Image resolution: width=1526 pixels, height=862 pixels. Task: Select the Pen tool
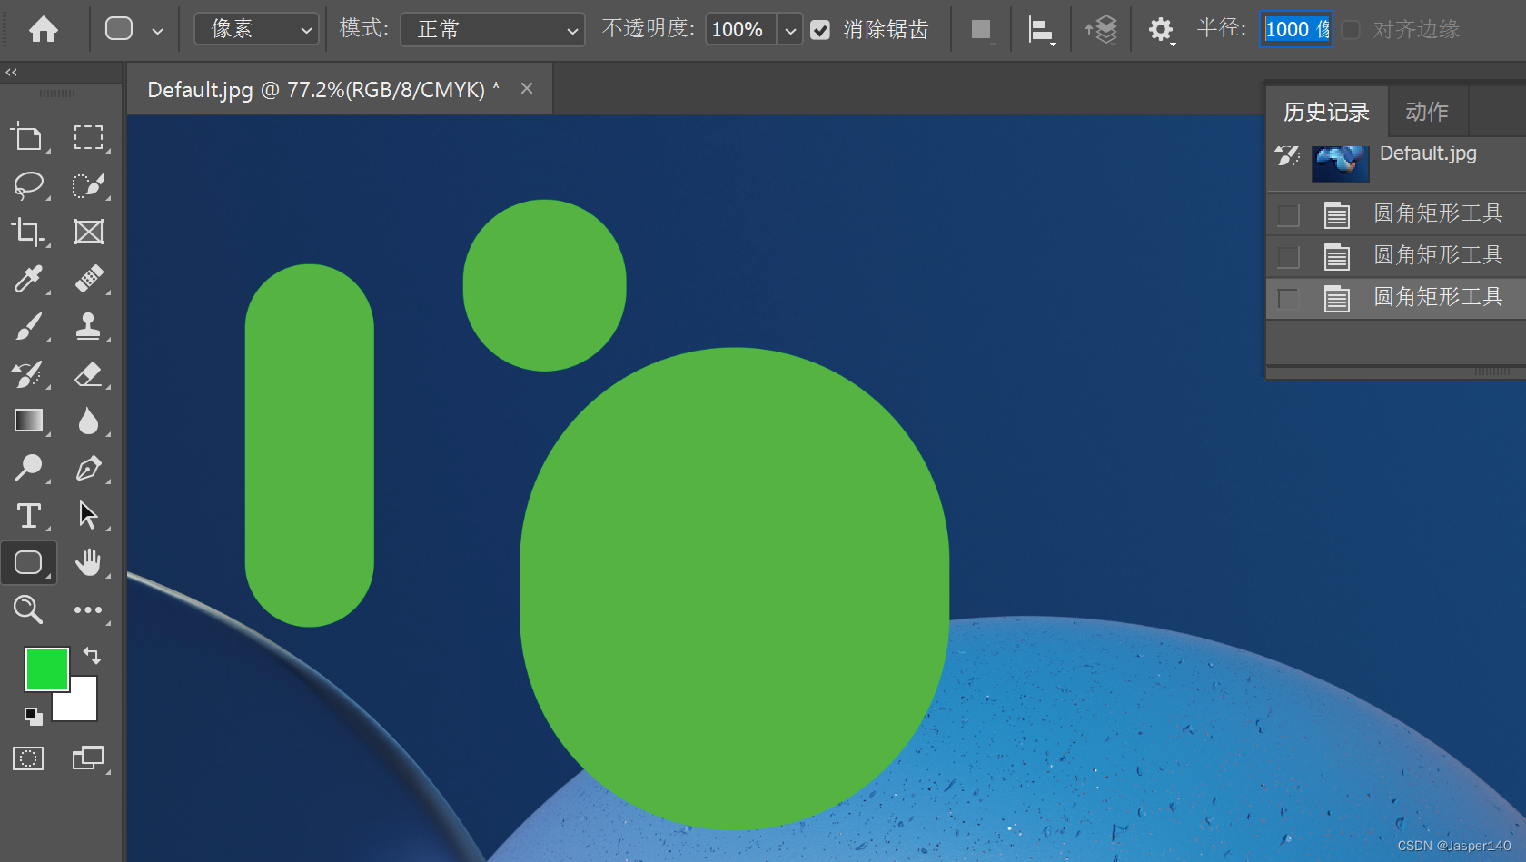(x=88, y=468)
